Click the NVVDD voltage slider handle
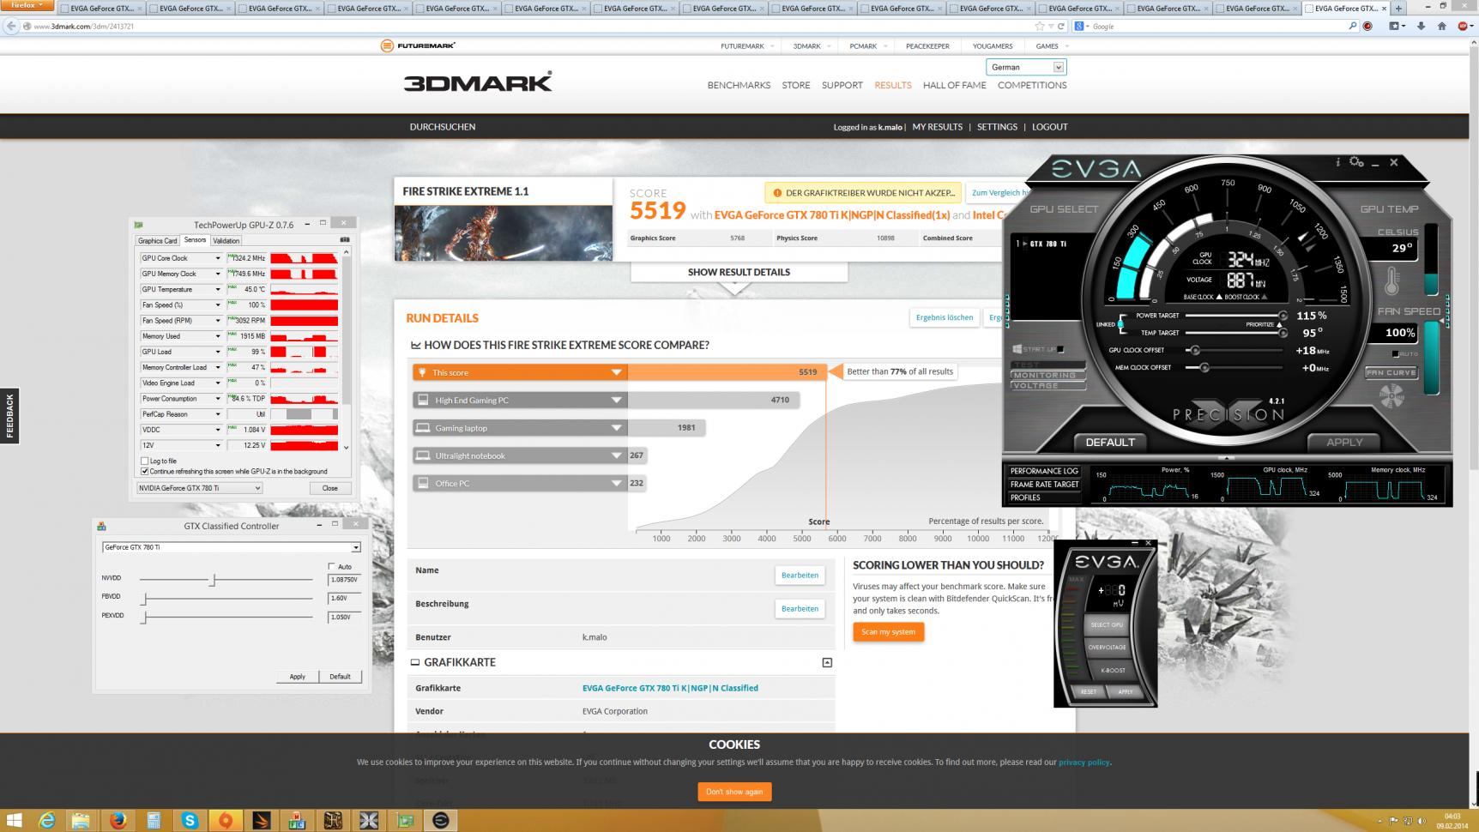1479x832 pixels. pos(214,580)
